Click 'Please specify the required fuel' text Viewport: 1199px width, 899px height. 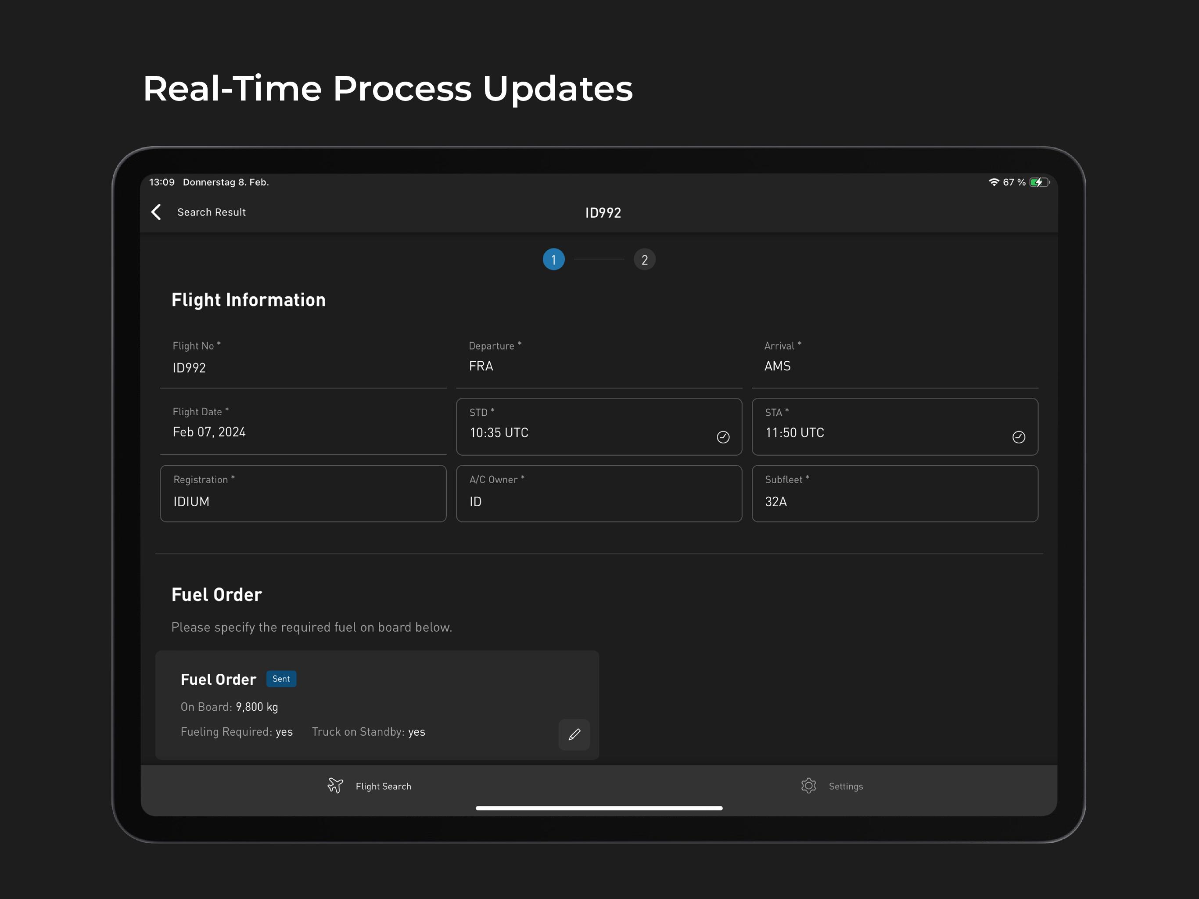click(312, 627)
